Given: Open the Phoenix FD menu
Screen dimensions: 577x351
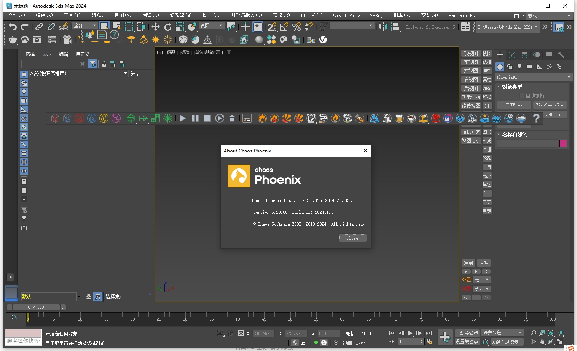Looking at the screenshot, I should 462,16.
